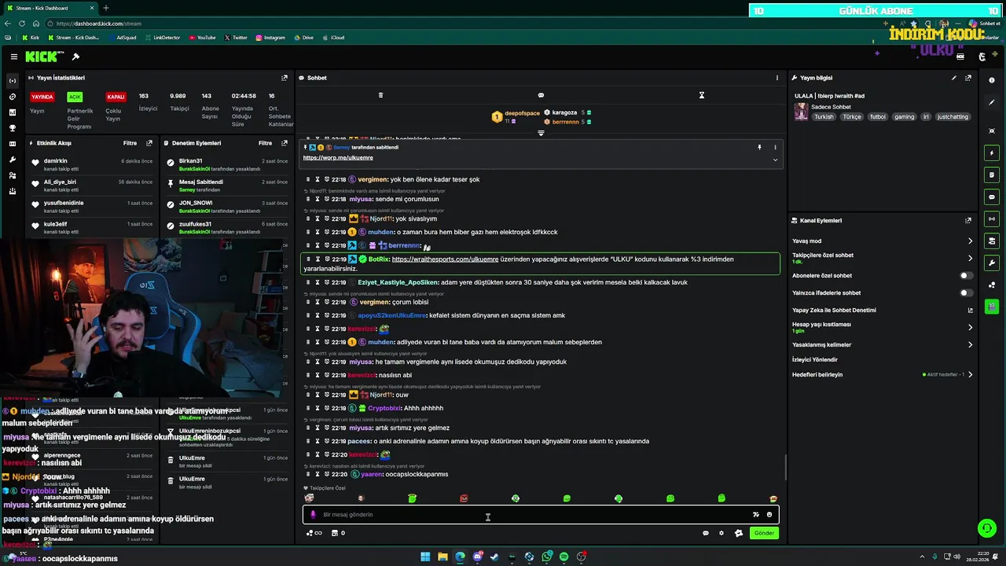Click the KICK logo
This screenshot has height=566, width=1006.
[x=42, y=57]
